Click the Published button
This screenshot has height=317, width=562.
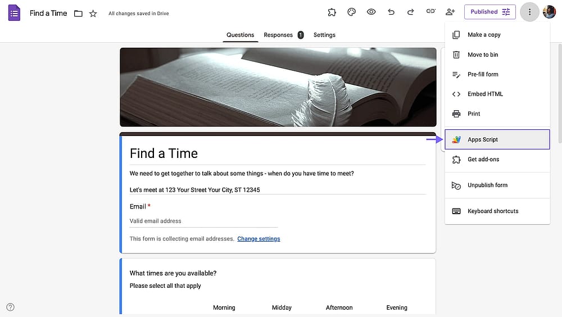coord(490,12)
